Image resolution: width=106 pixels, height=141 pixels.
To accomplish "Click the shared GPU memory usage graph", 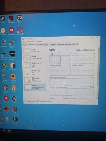I will tap(72, 92).
